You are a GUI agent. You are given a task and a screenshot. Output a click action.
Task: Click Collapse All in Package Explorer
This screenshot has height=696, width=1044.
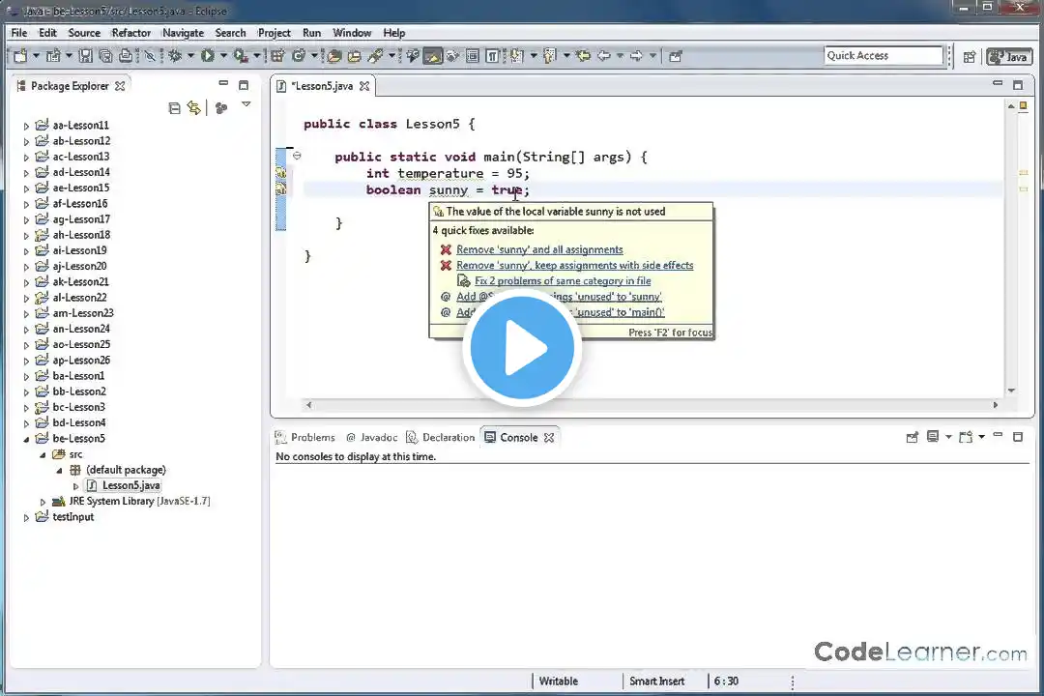point(174,108)
